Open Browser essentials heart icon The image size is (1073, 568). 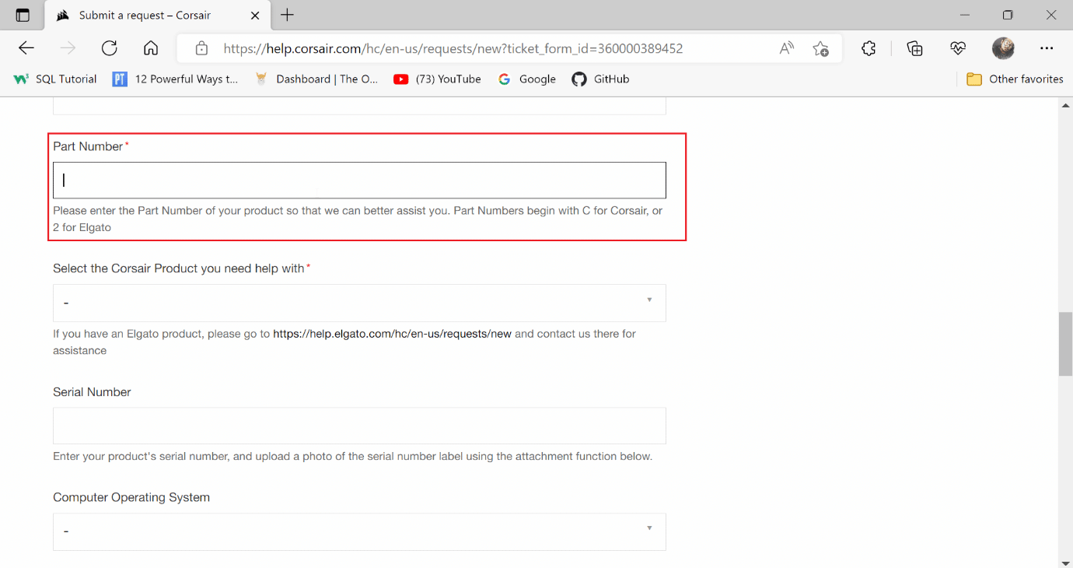click(958, 48)
